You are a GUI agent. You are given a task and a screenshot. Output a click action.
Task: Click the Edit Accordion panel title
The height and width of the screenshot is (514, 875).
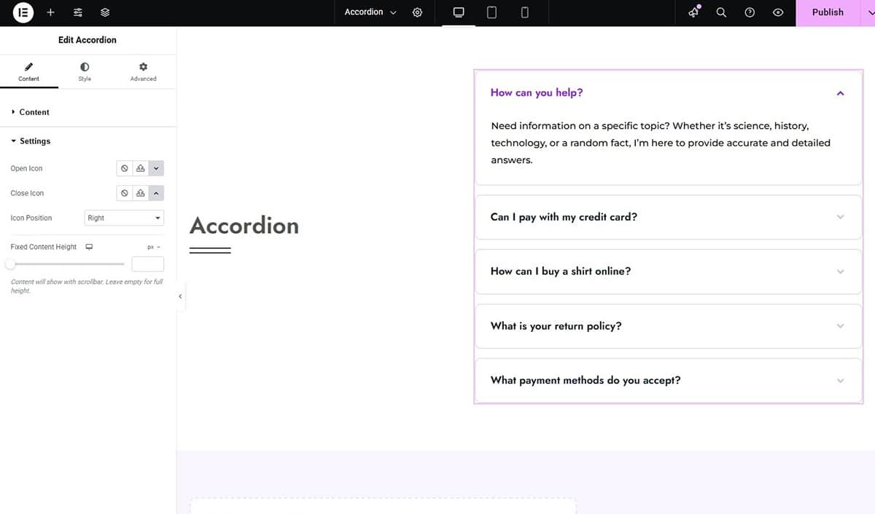(x=87, y=40)
